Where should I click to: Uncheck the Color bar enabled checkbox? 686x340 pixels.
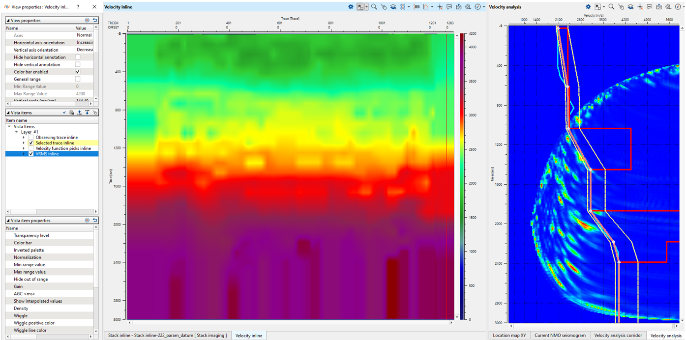click(x=78, y=72)
